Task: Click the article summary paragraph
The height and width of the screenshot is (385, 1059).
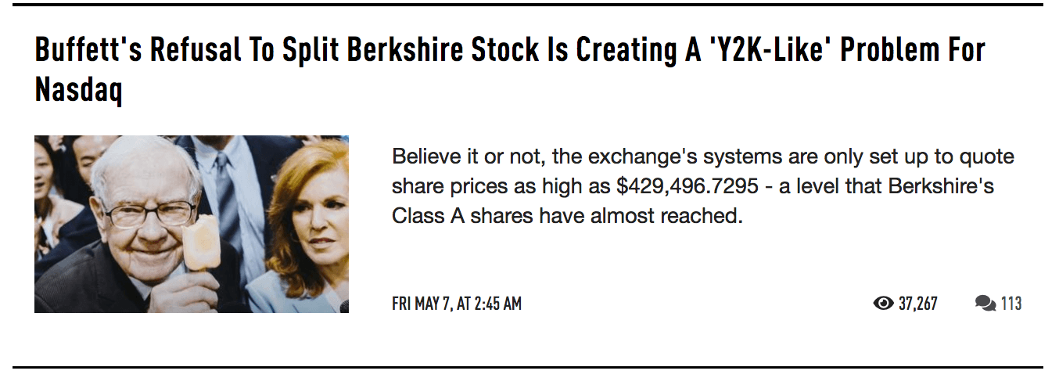Action: click(x=702, y=186)
